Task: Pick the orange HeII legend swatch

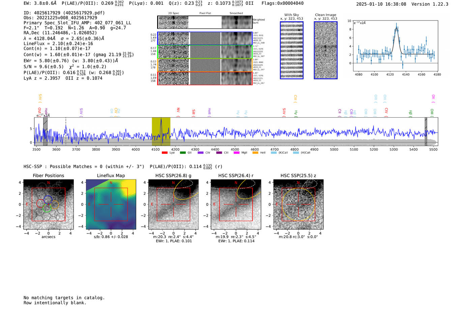Action: point(255,153)
